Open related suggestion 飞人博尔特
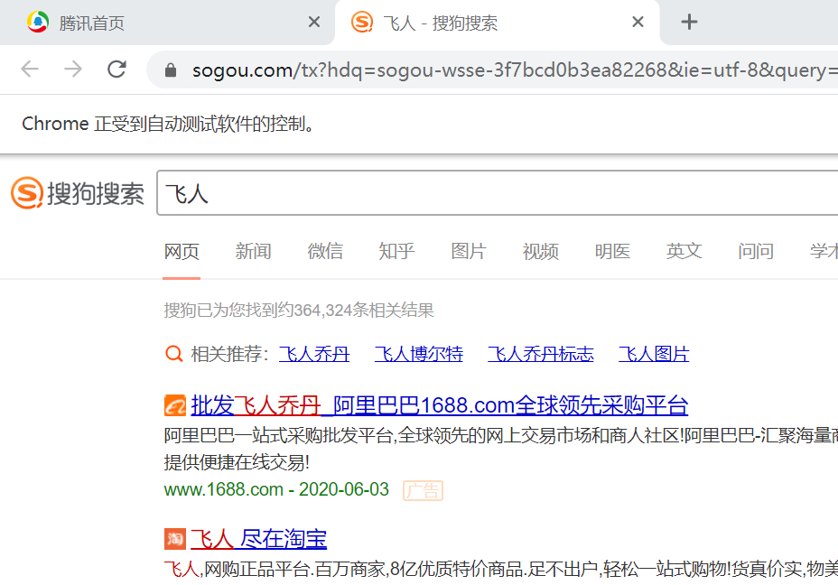This screenshot has height=585, width=838. pyautogui.click(x=419, y=354)
